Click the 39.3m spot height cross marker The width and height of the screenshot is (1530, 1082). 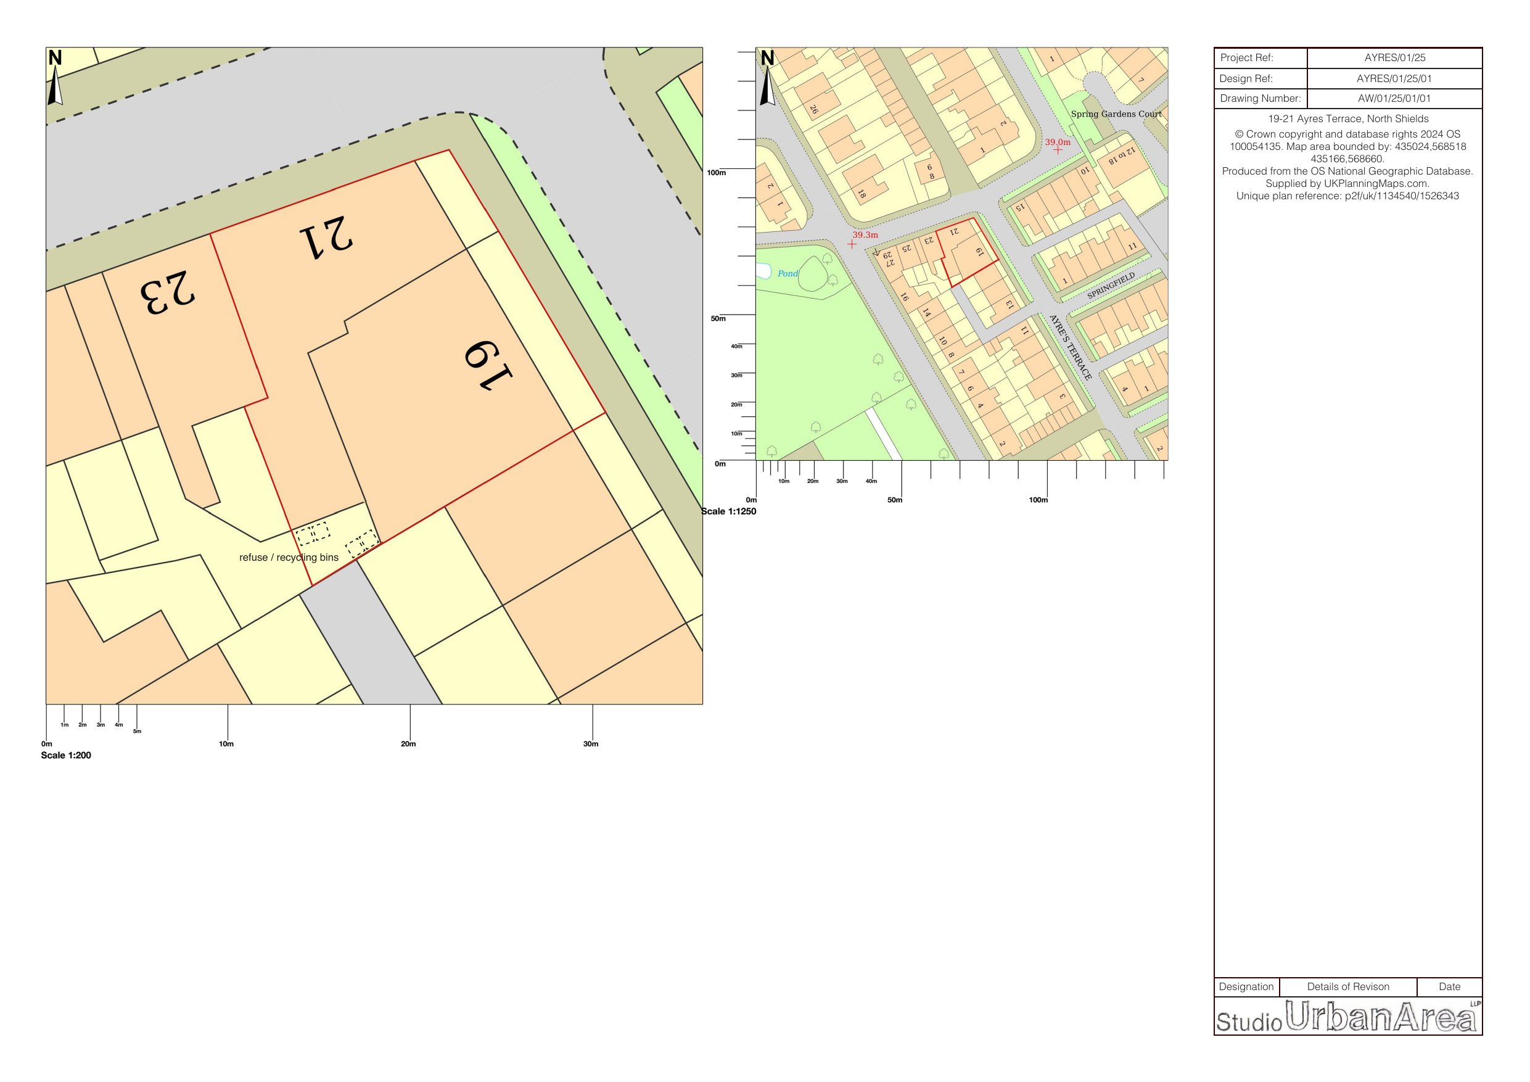[852, 244]
